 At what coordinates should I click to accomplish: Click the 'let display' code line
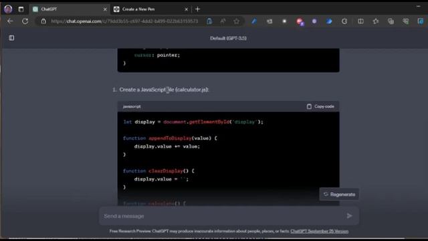pos(193,122)
